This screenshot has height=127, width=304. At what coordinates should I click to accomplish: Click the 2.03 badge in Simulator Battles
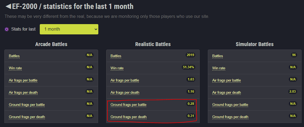(292, 91)
